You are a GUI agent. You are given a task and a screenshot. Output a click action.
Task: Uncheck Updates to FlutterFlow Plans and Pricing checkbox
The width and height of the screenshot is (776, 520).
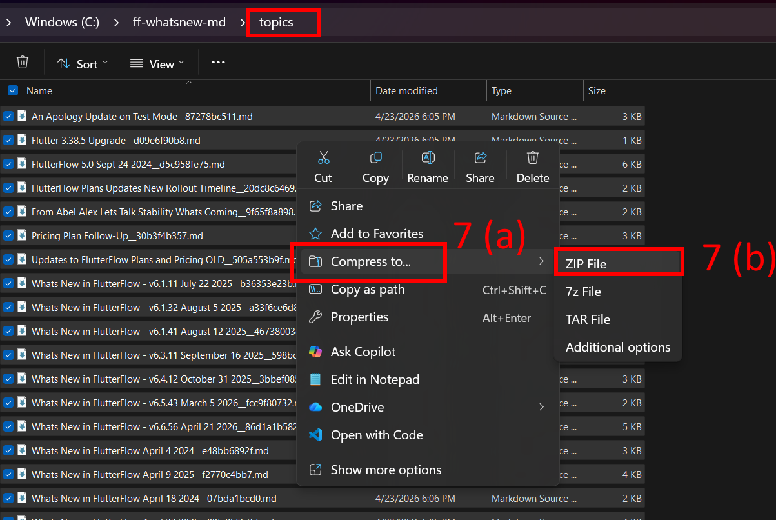click(x=8, y=259)
